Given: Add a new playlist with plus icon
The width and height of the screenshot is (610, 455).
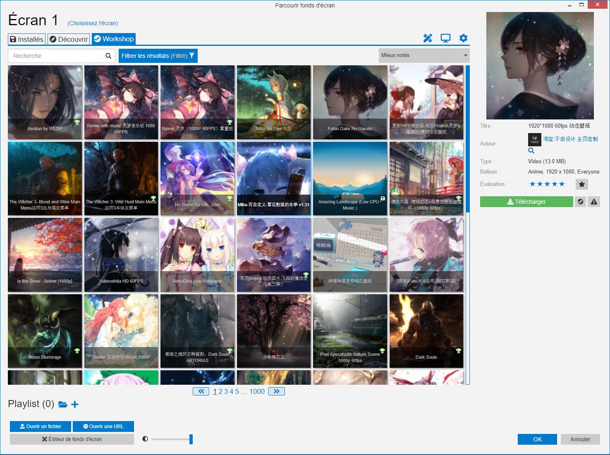Looking at the screenshot, I should pos(75,404).
